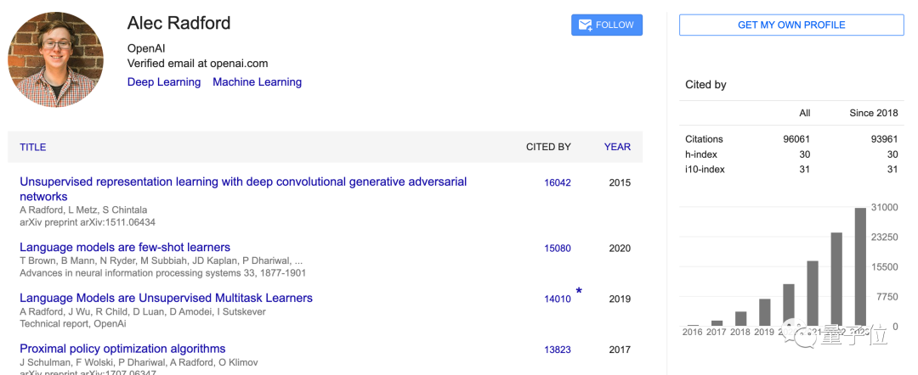The image size is (918, 375).
Task: View the 13823 citations list
Action: coord(558,350)
